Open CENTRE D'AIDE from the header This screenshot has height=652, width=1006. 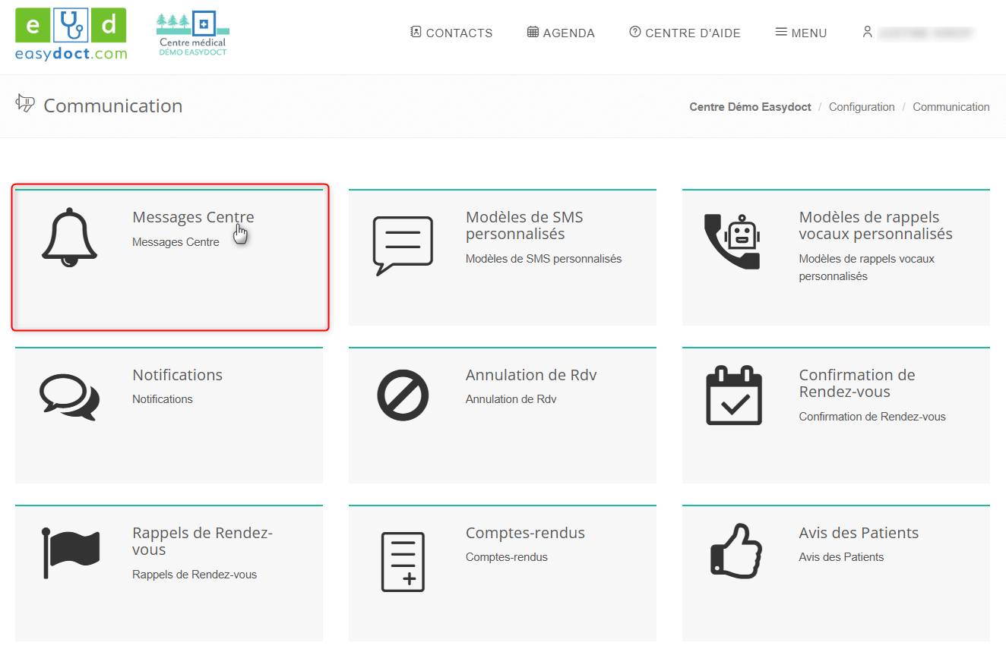click(685, 33)
